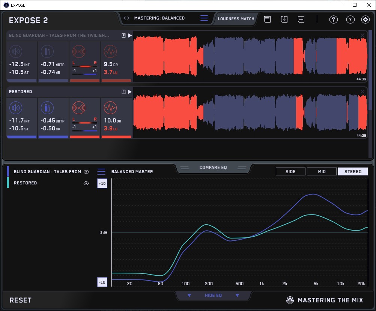Select the dynamic range icon on RESTORED track
This screenshot has width=376, height=311.
click(x=110, y=108)
